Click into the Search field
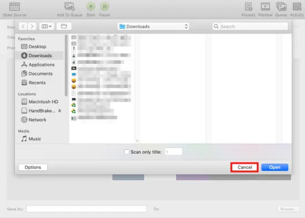Screen dimensions: 305x218 tap(250, 27)
